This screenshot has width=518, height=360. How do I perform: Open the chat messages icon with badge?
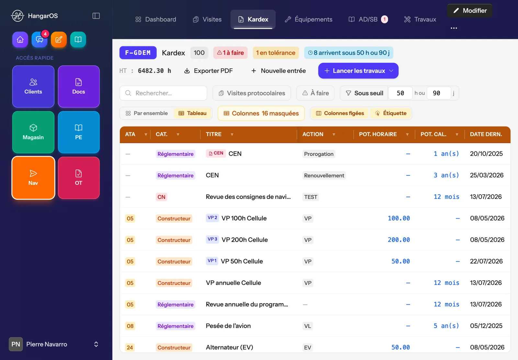pos(39,39)
